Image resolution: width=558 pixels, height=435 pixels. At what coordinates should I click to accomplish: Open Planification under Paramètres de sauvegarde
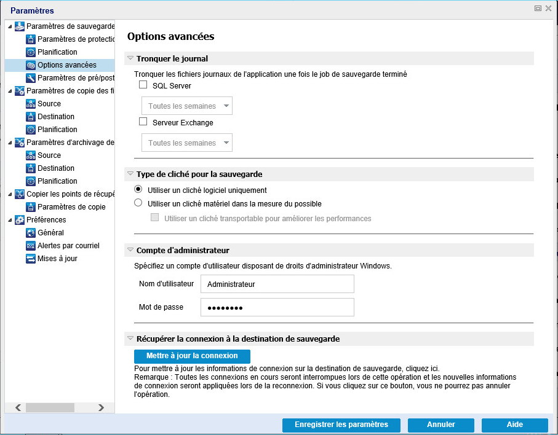pos(57,52)
